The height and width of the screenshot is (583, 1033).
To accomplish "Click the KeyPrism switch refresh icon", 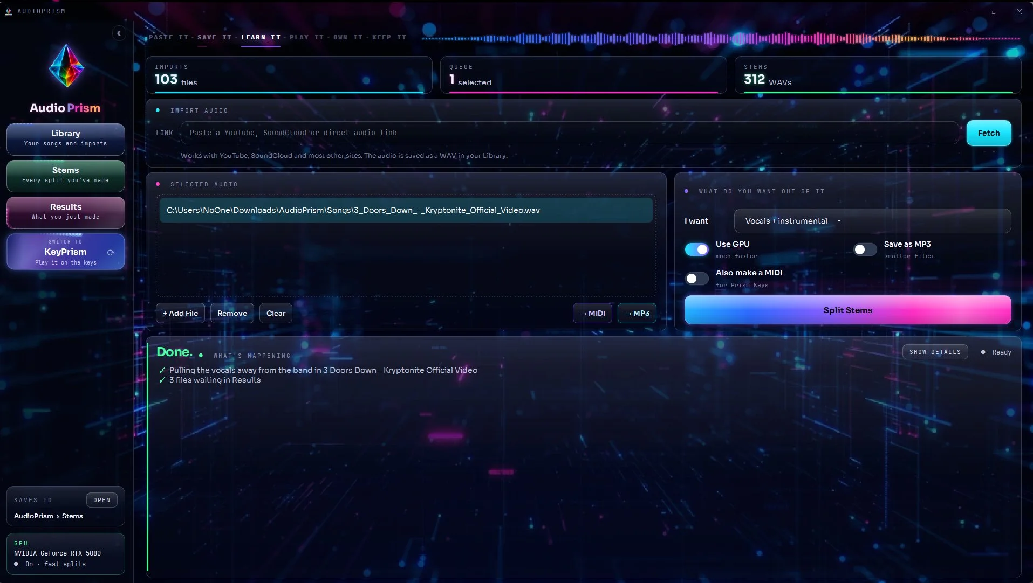I will tap(111, 252).
